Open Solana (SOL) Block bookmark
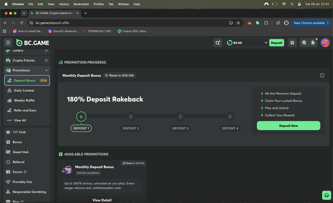Screen dimensions: 333x203 tap(133, 31)
